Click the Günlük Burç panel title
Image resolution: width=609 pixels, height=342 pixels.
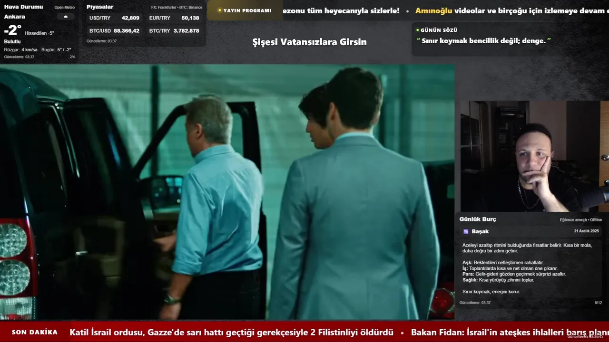[x=478, y=219]
